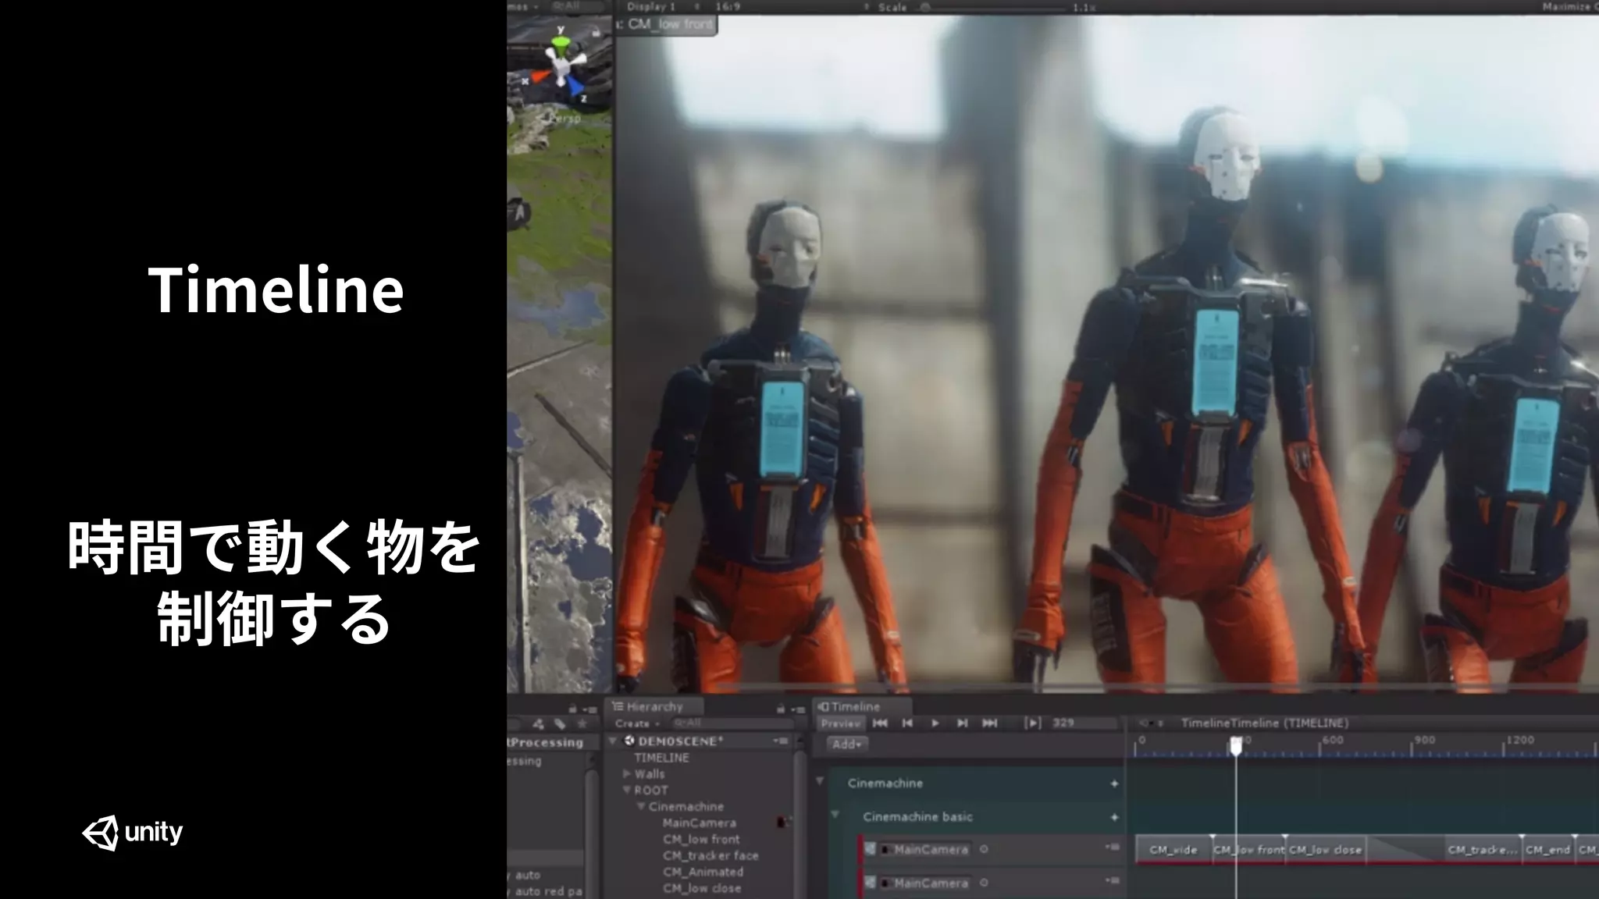Click the first MainCamera track binding field

click(x=925, y=849)
